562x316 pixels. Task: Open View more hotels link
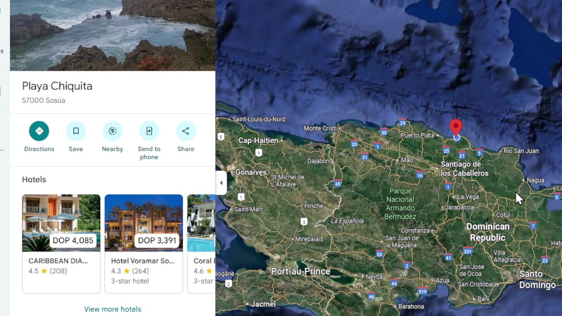coord(113,309)
